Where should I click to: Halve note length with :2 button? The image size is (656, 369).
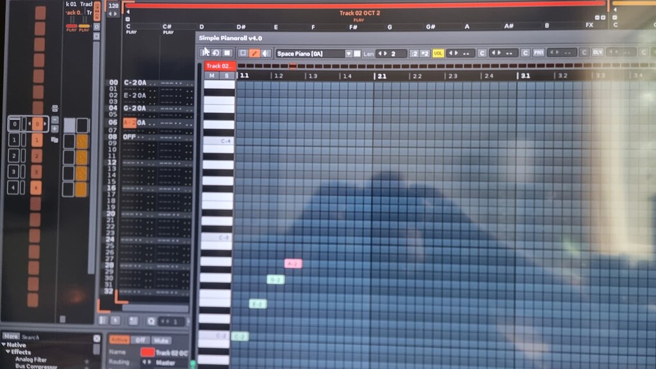pos(414,54)
